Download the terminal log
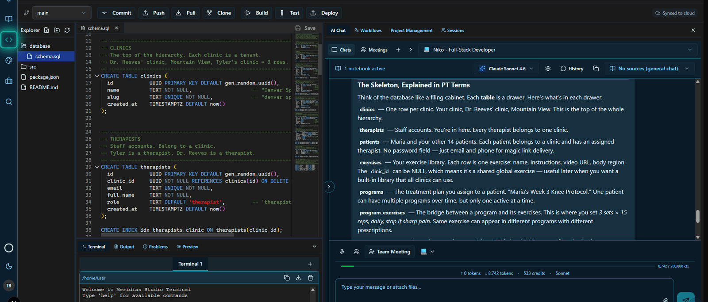Screen dimensions: 708x302 coord(299,278)
